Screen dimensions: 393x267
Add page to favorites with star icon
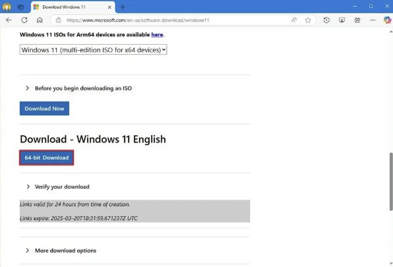[308, 20]
